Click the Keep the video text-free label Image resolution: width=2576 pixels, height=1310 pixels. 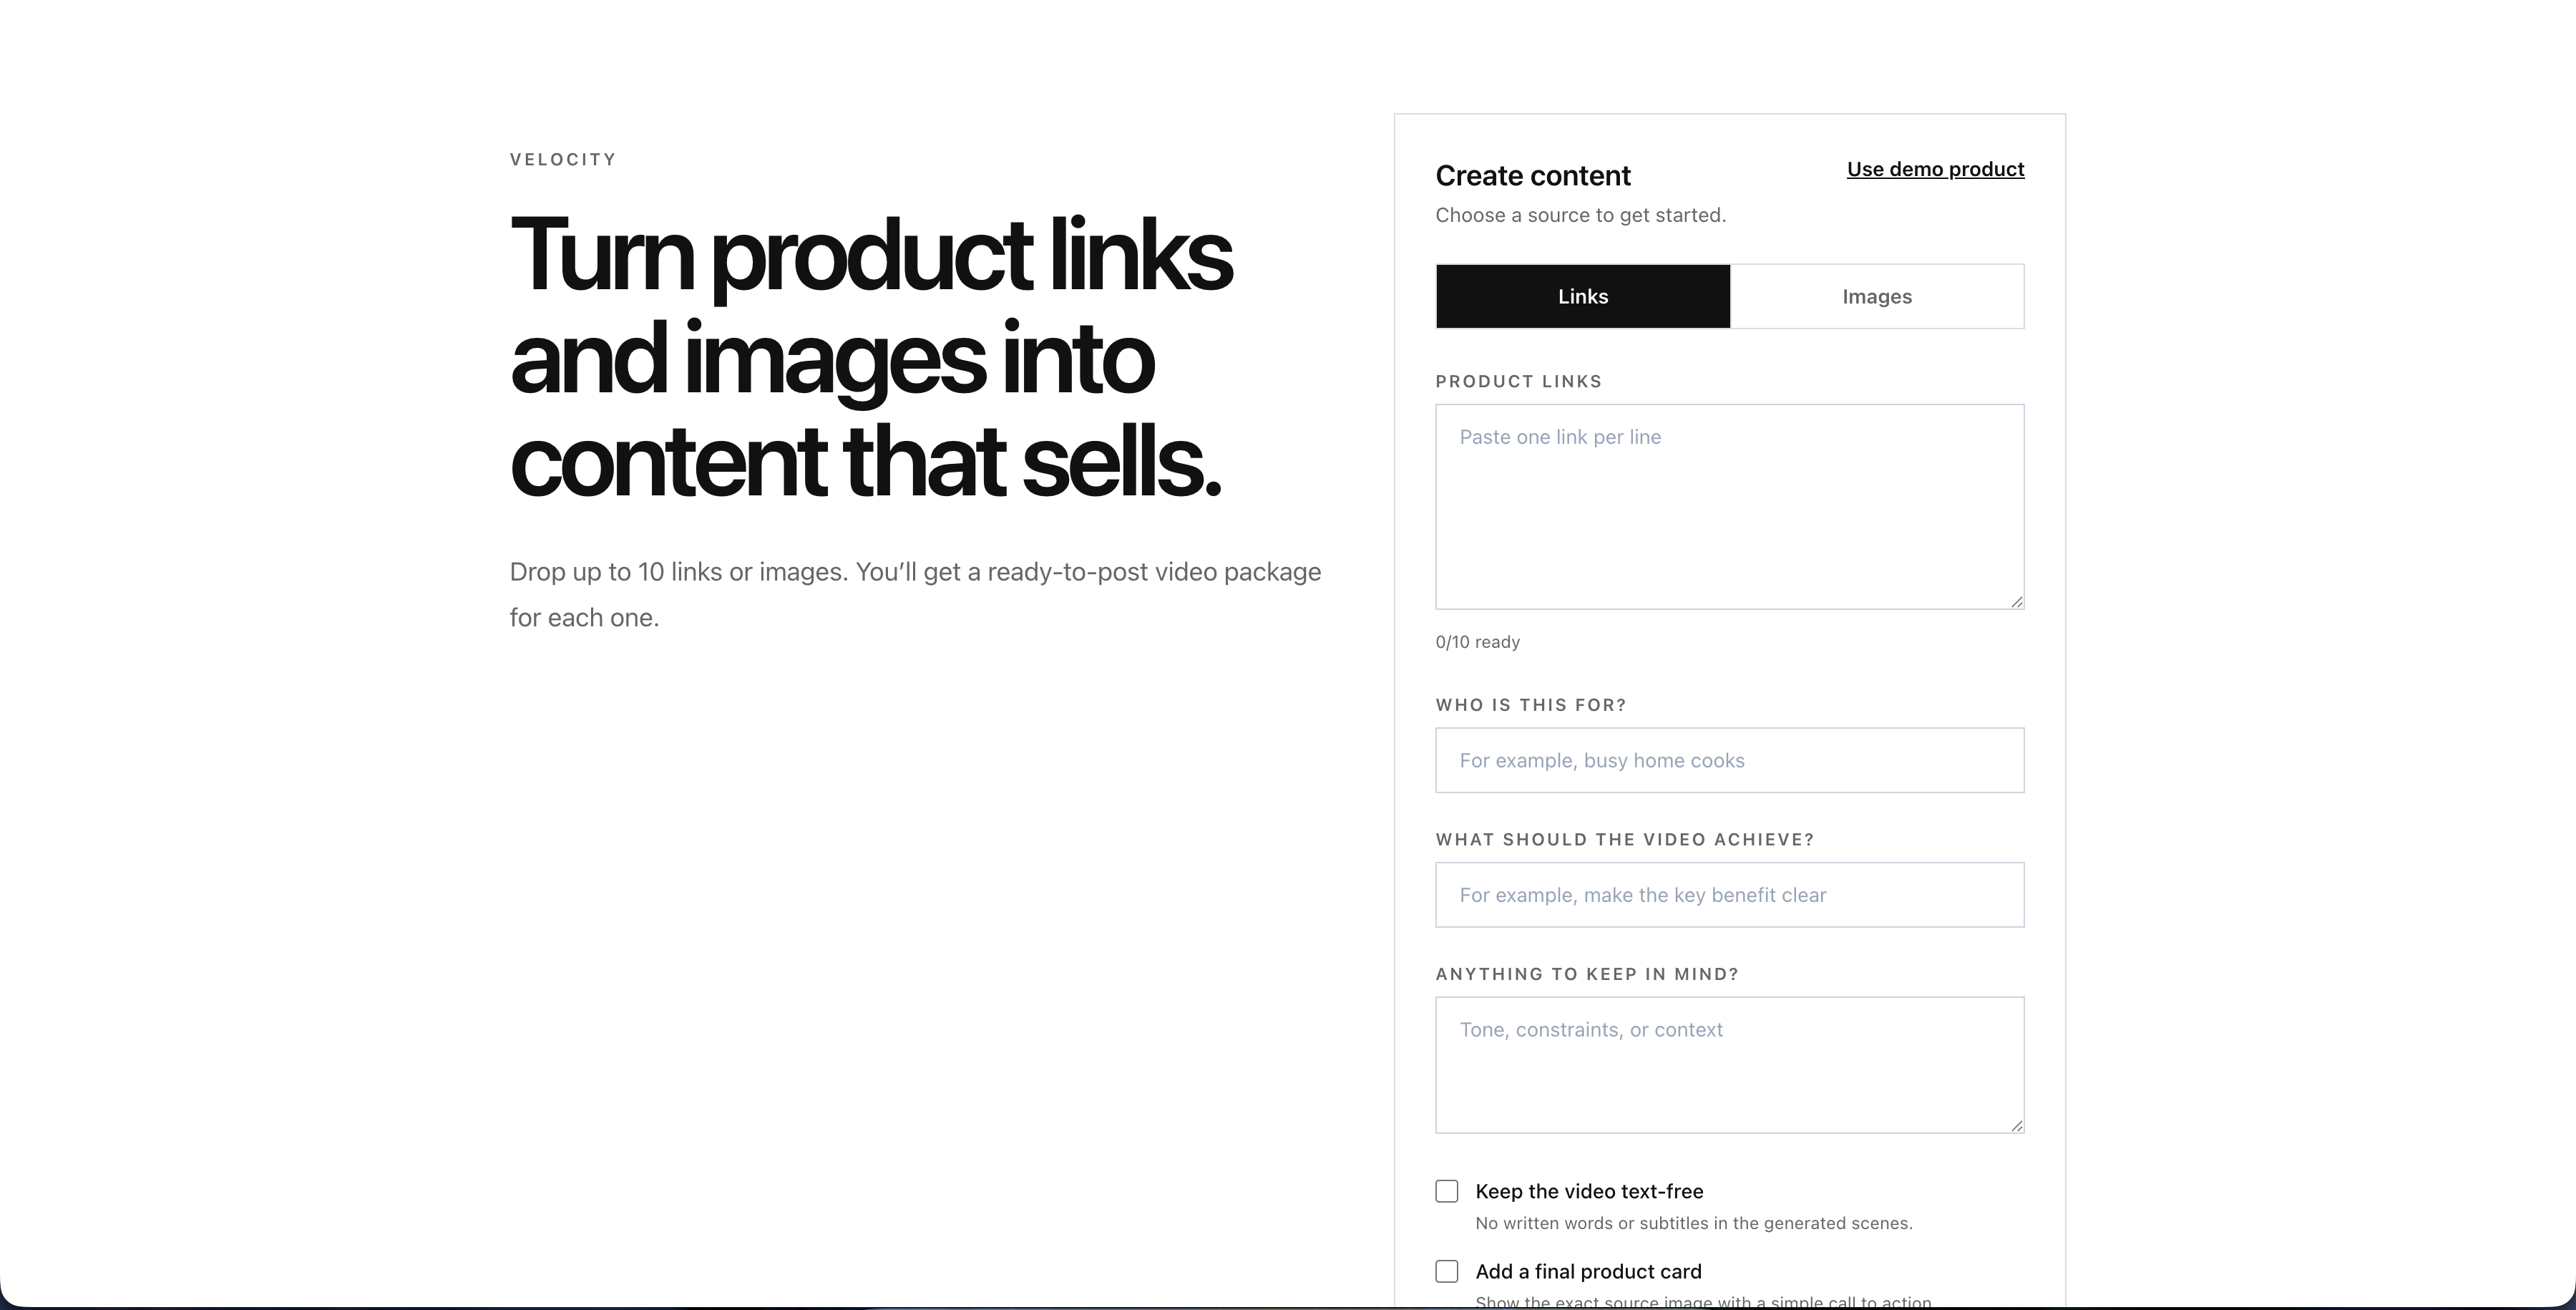[x=1589, y=1191]
